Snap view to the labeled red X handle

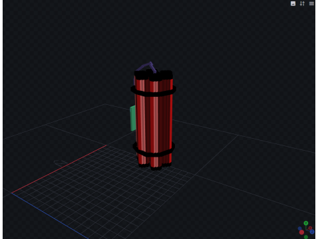pyautogui.click(x=310, y=228)
